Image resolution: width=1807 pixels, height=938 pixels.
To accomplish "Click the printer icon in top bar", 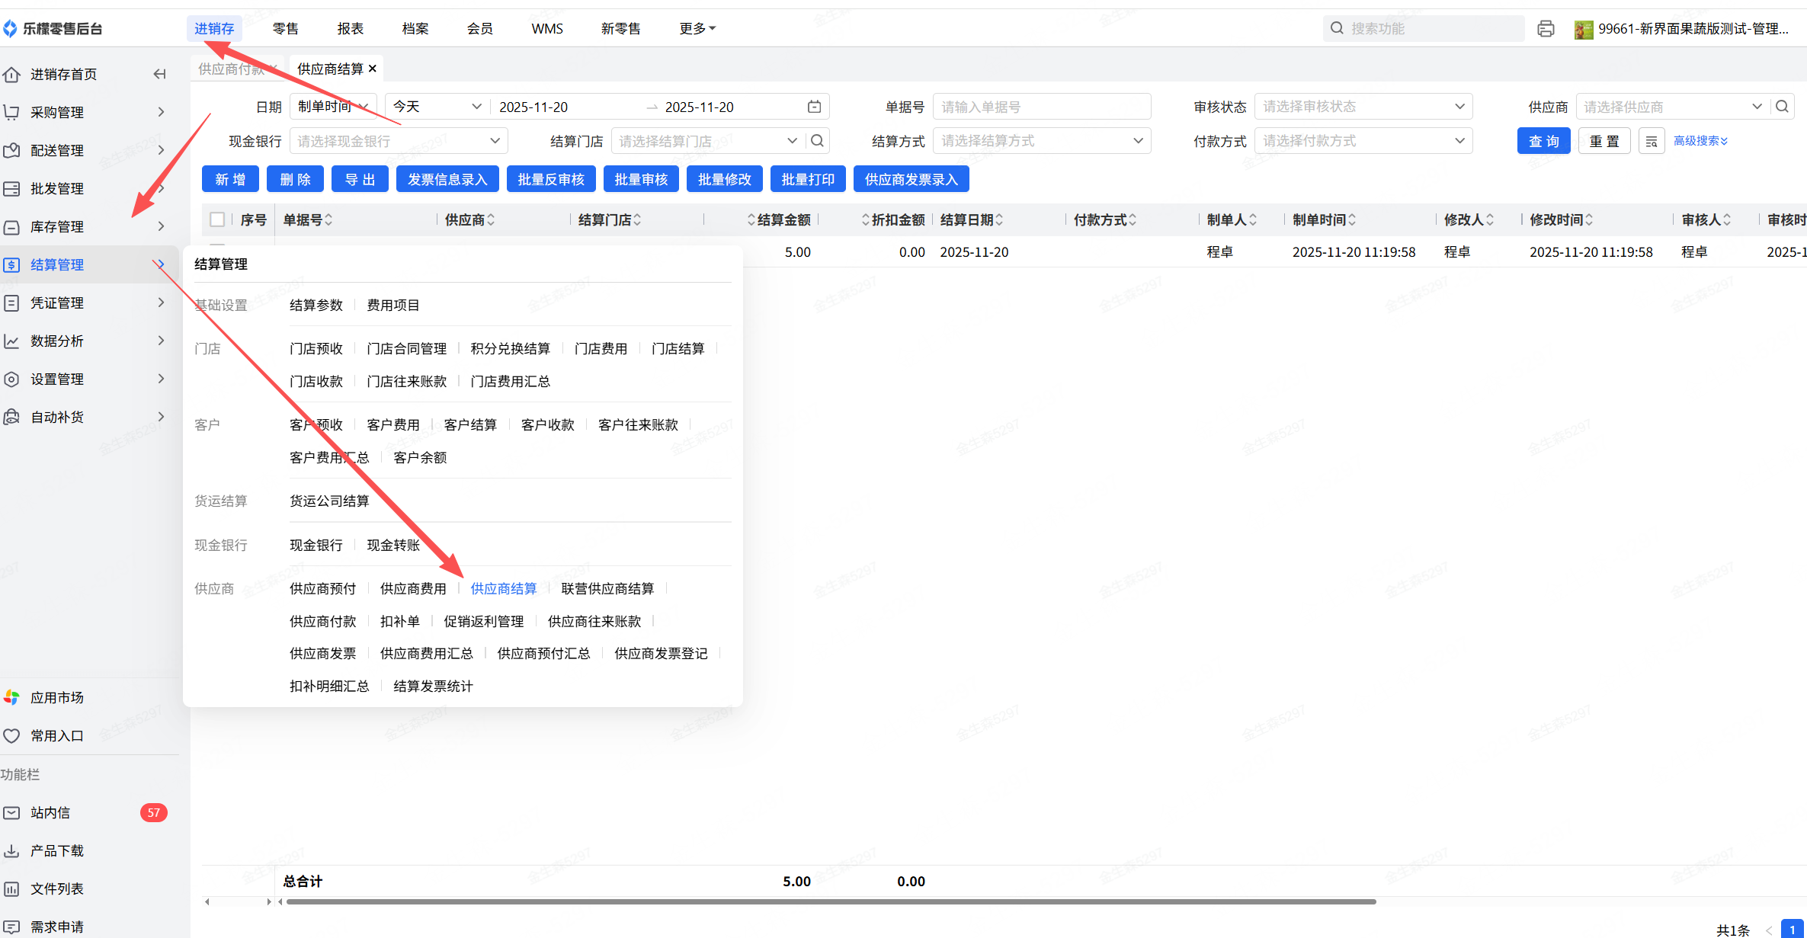I will [x=1546, y=29].
